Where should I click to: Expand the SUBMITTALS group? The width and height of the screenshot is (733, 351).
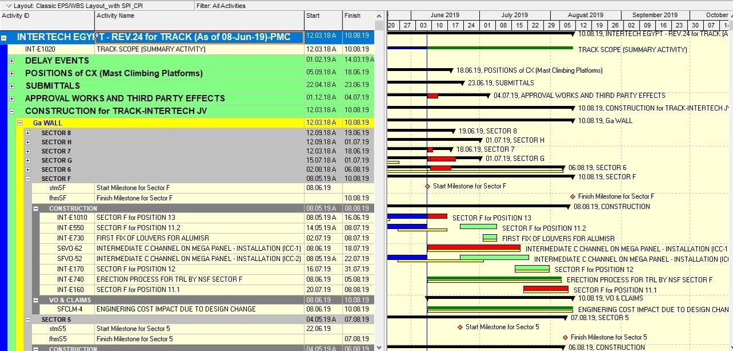(11, 86)
